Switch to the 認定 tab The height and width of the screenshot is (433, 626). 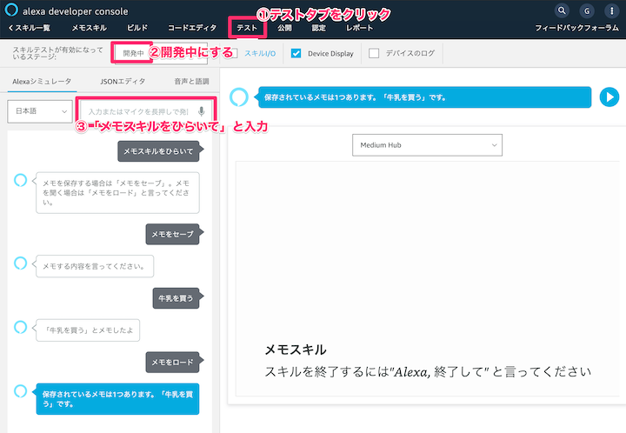tap(318, 28)
